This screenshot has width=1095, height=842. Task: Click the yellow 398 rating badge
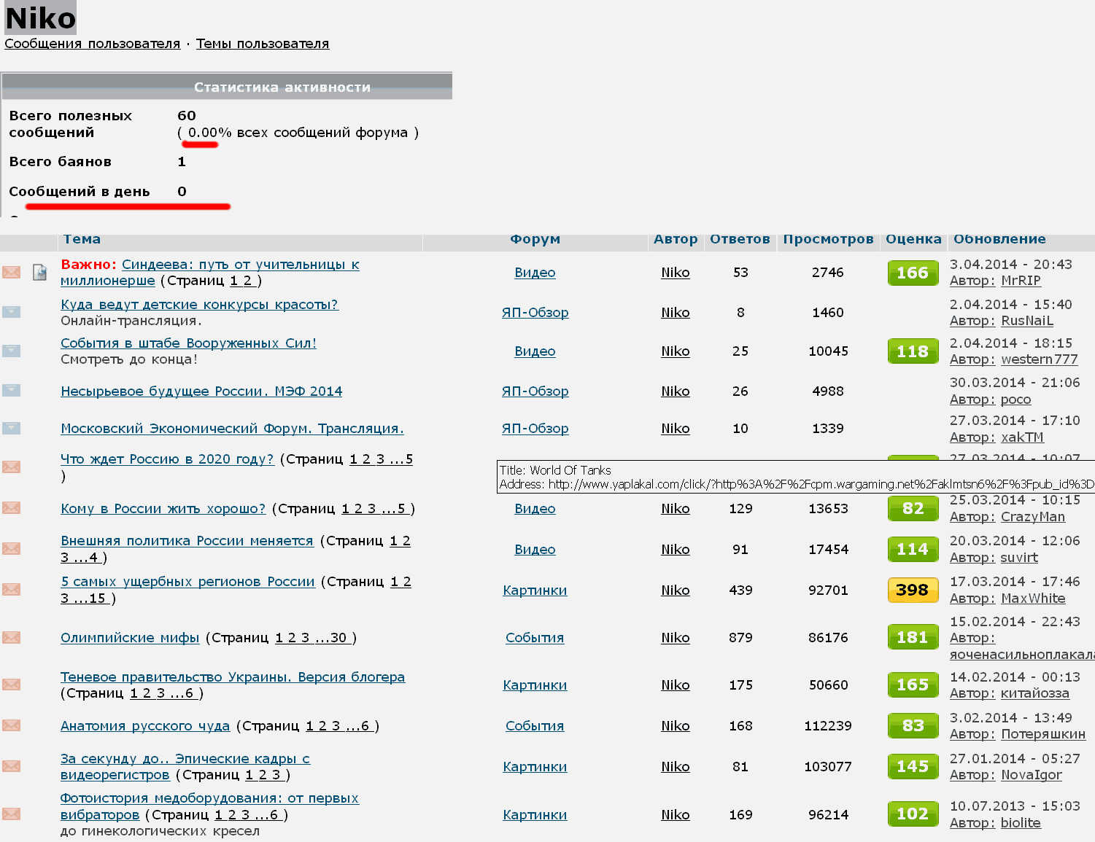[913, 590]
